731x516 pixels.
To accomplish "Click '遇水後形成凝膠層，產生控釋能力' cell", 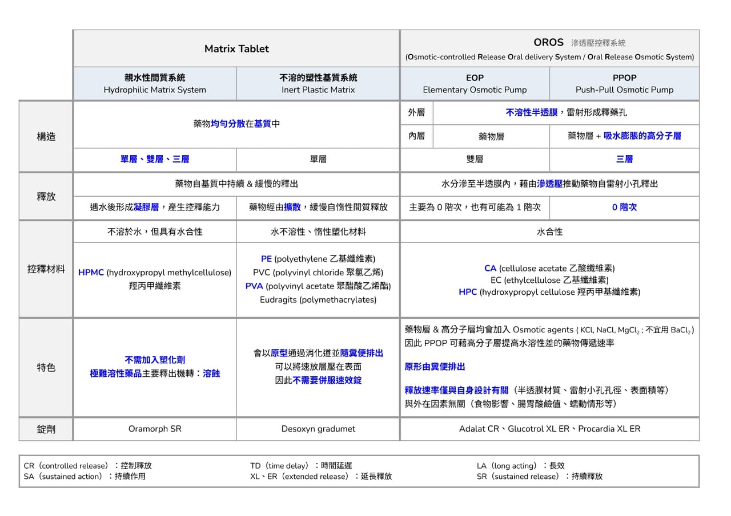I will pos(155,208).
